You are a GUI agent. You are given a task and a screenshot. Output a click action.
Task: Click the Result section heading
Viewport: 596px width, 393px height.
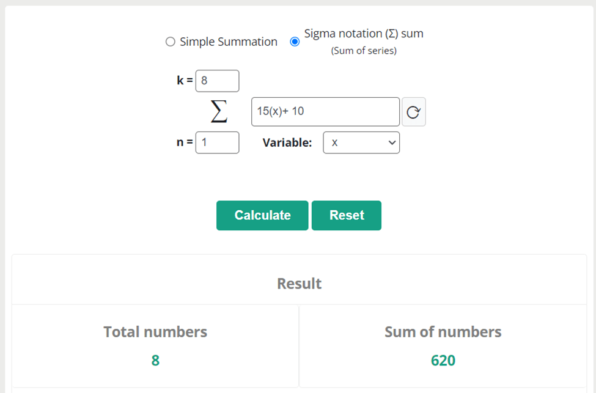coord(299,284)
